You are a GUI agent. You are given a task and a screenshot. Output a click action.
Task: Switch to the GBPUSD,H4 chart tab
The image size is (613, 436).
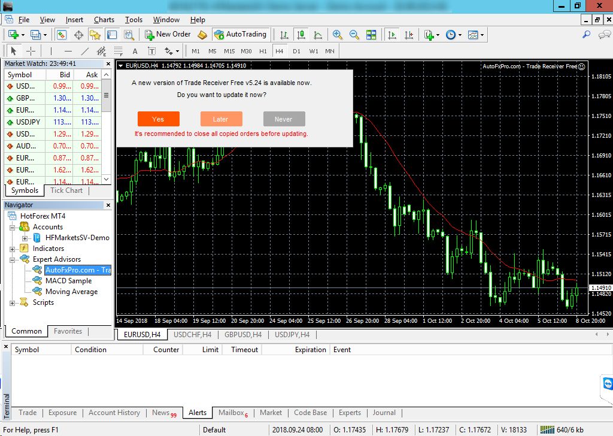click(242, 335)
